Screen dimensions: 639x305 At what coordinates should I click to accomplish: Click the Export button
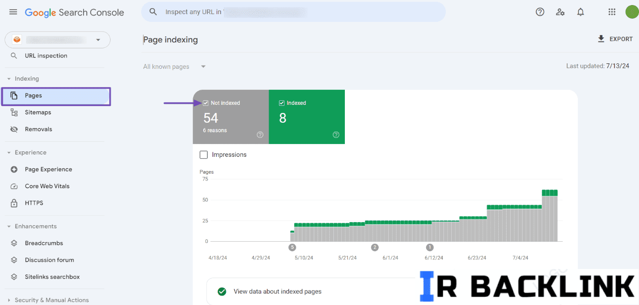click(615, 39)
